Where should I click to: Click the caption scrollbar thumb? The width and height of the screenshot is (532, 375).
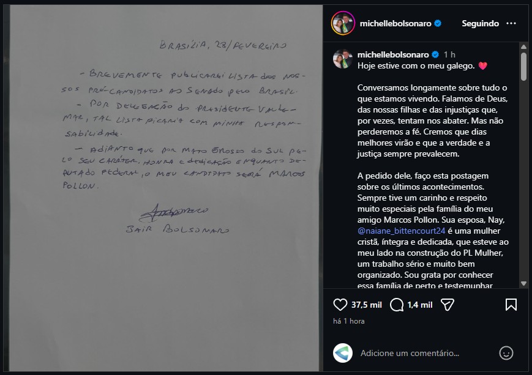524,67
